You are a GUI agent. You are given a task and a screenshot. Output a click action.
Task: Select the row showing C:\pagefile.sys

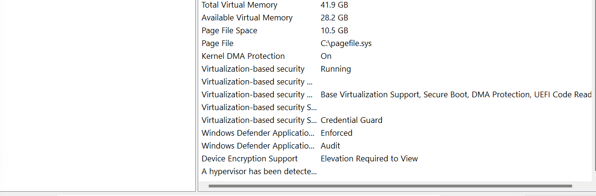pyautogui.click(x=346, y=44)
